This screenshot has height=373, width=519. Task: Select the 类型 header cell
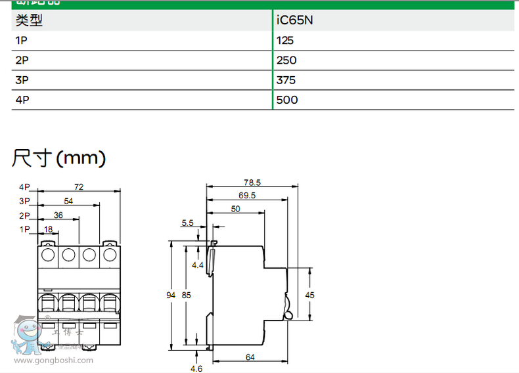(x=29, y=20)
